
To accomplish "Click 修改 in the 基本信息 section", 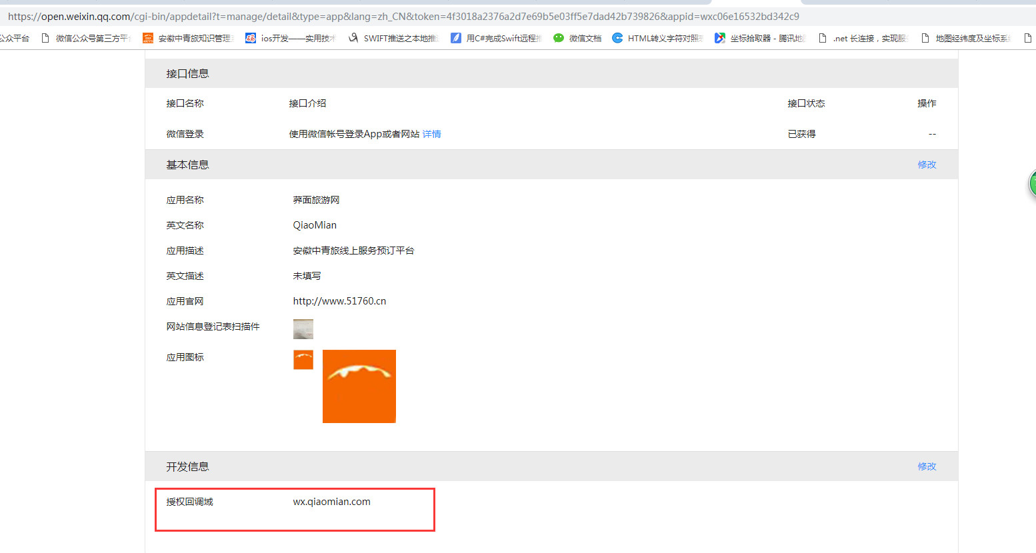I will click(927, 165).
